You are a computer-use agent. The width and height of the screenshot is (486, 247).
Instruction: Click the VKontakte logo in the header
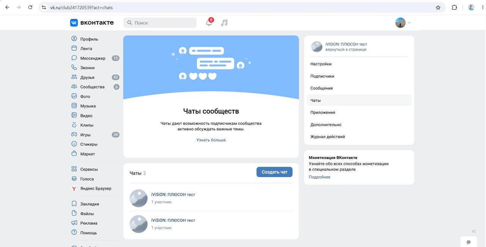point(92,23)
